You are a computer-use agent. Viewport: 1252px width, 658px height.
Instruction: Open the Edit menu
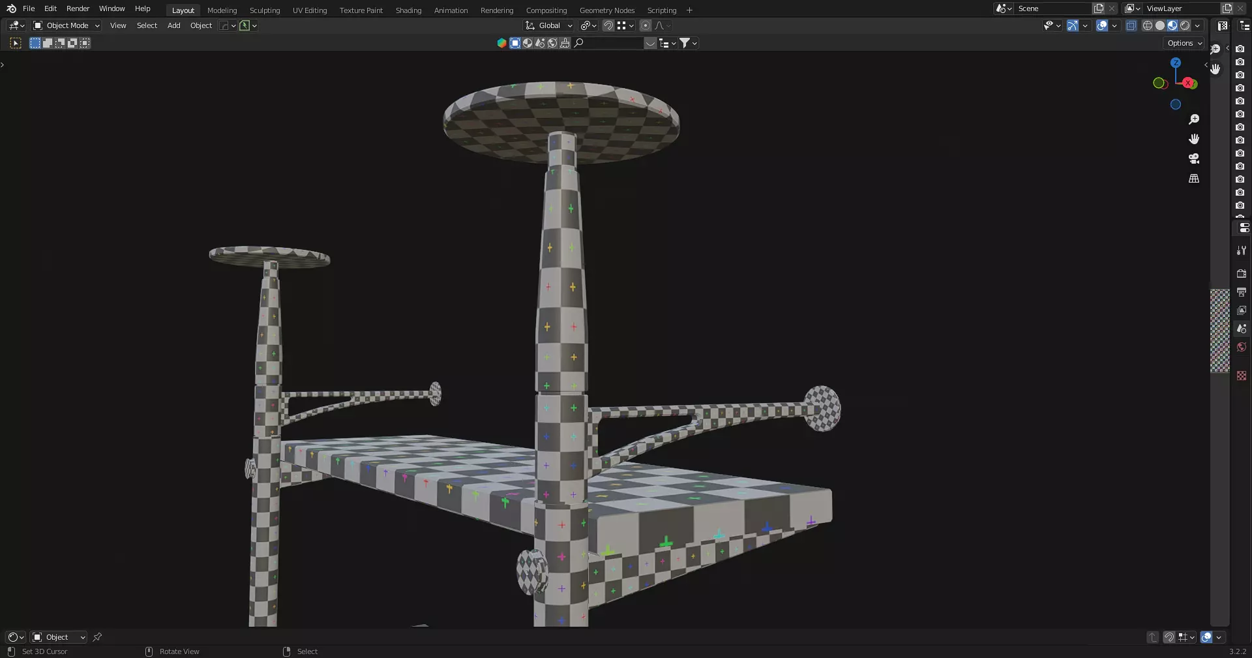50,8
